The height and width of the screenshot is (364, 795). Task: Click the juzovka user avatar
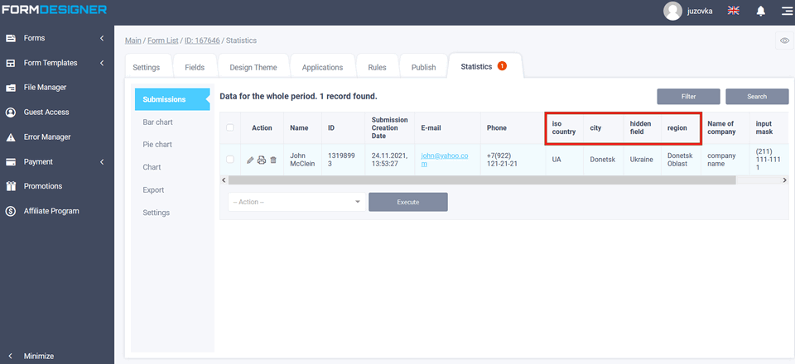tap(672, 11)
